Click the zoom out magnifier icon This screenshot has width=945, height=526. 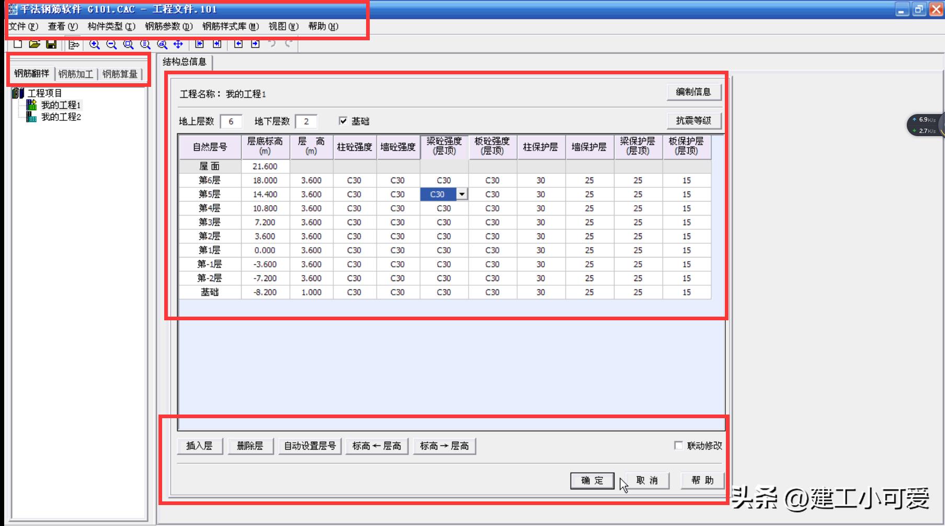pos(111,44)
